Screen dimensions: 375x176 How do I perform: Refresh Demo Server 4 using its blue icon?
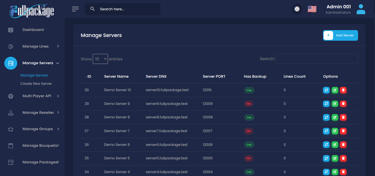(x=326, y=172)
